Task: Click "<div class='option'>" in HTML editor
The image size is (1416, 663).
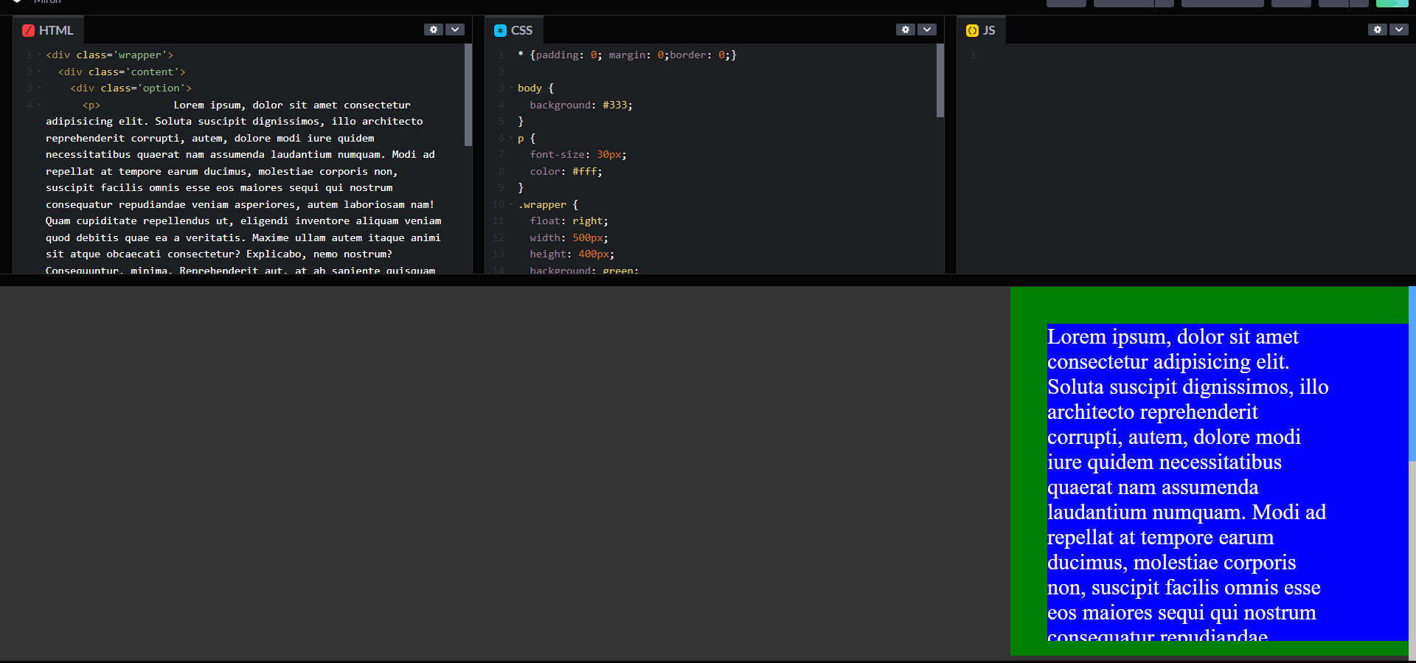Action: [x=131, y=88]
